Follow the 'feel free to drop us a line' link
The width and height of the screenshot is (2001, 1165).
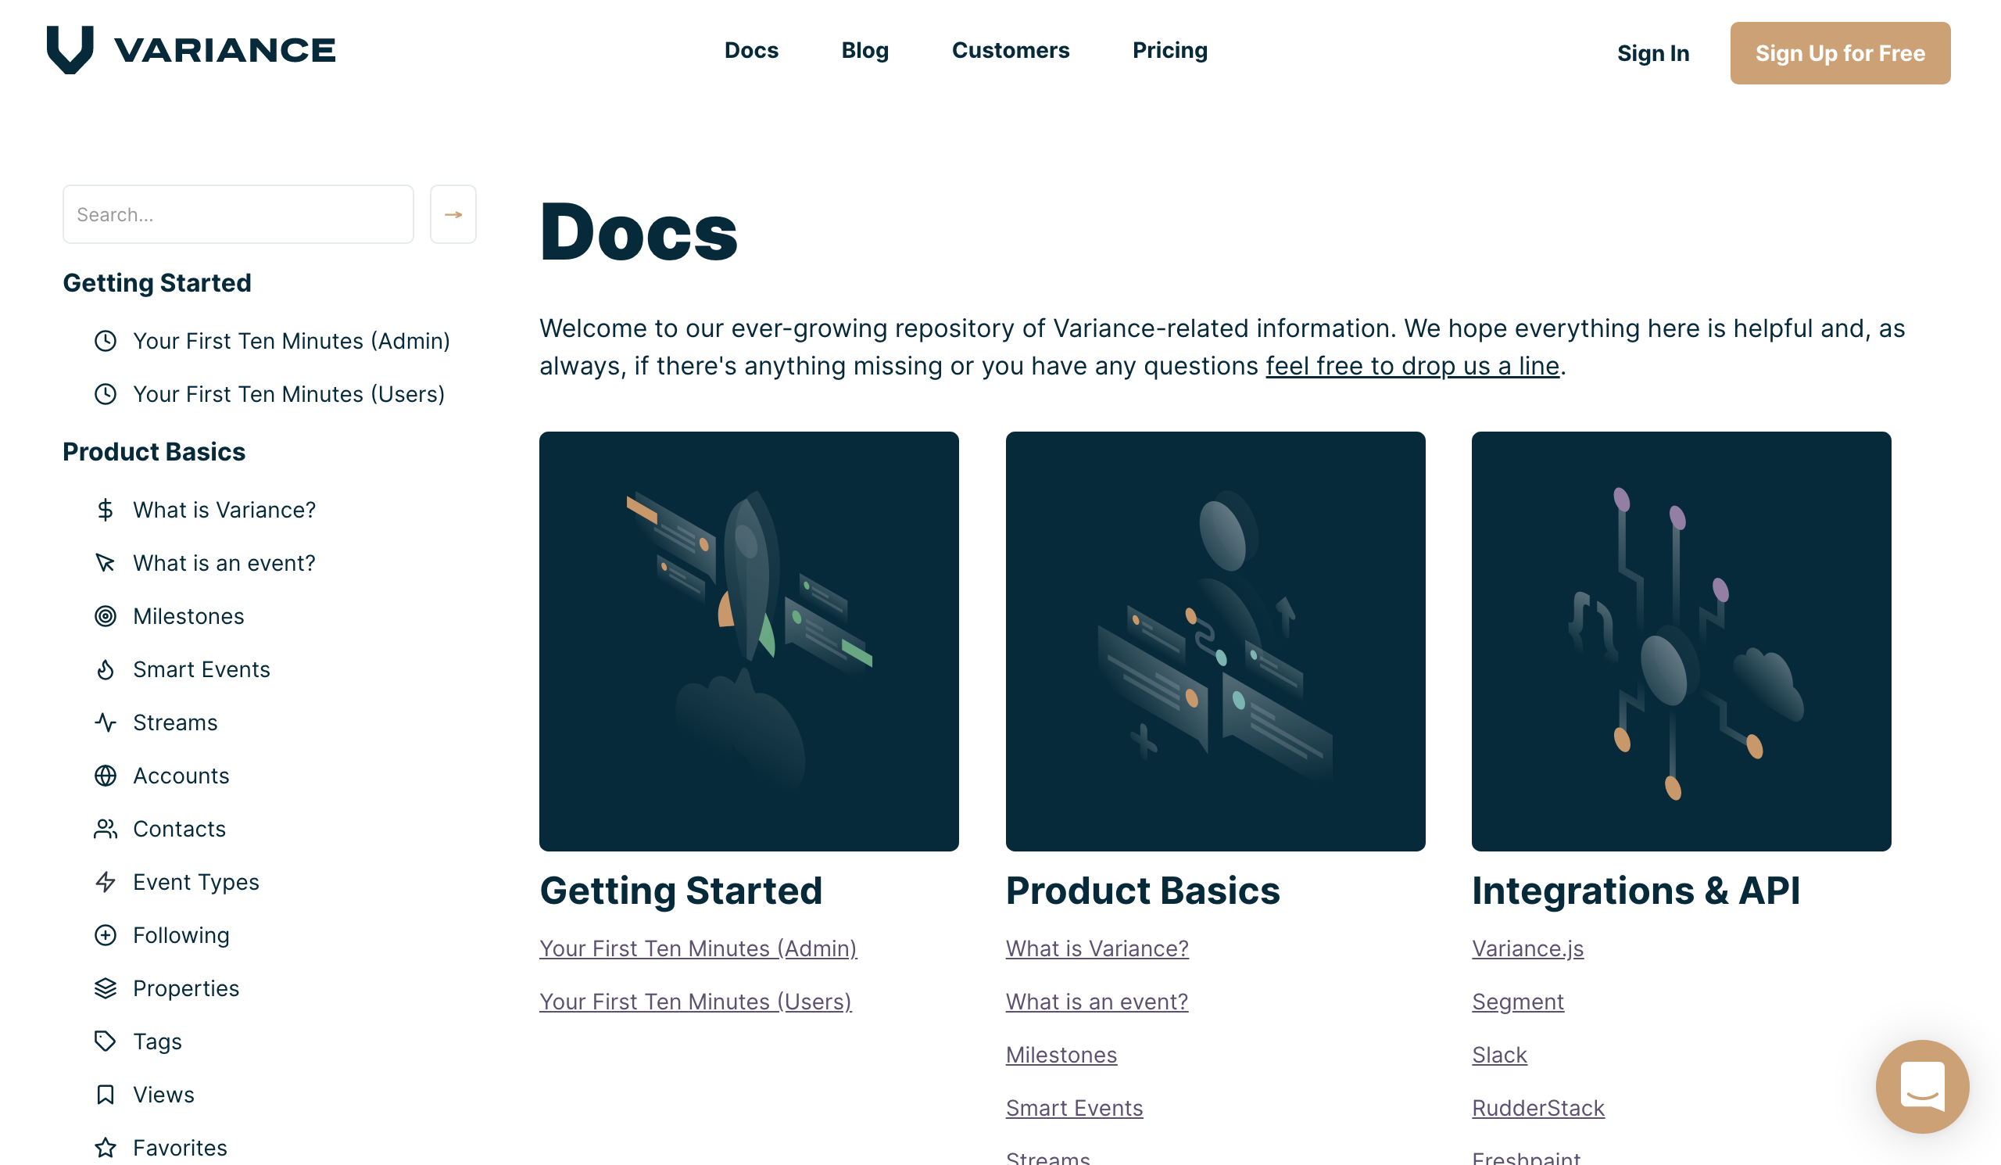pyautogui.click(x=1412, y=366)
